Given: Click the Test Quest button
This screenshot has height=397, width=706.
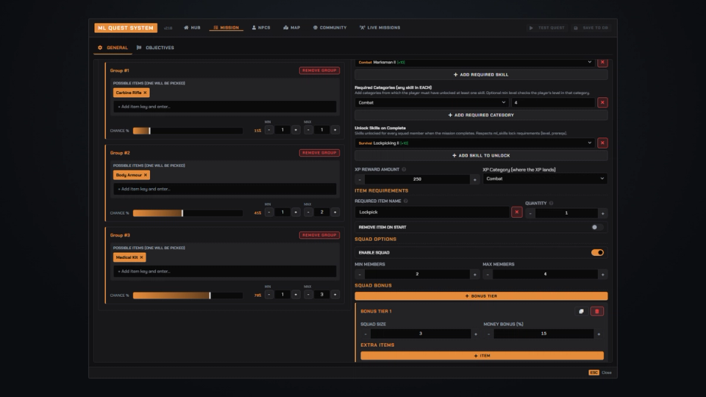Looking at the screenshot, I should pos(546,28).
